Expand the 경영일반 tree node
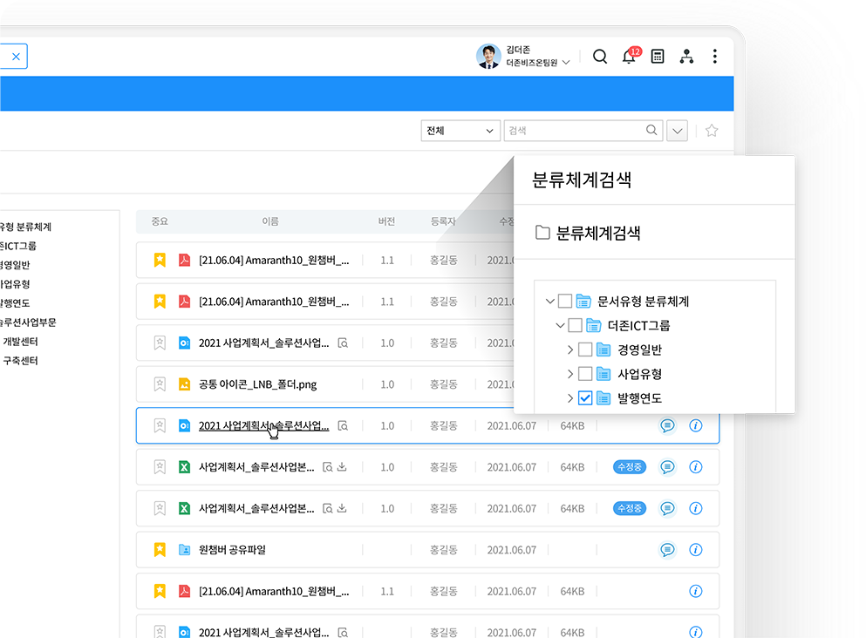This screenshot has width=866, height=638. (570, 350)
